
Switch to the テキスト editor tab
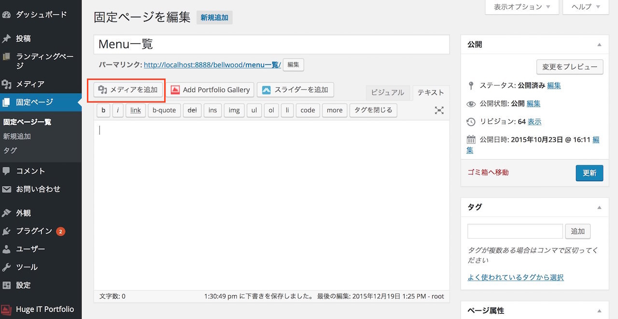(430, 92)
